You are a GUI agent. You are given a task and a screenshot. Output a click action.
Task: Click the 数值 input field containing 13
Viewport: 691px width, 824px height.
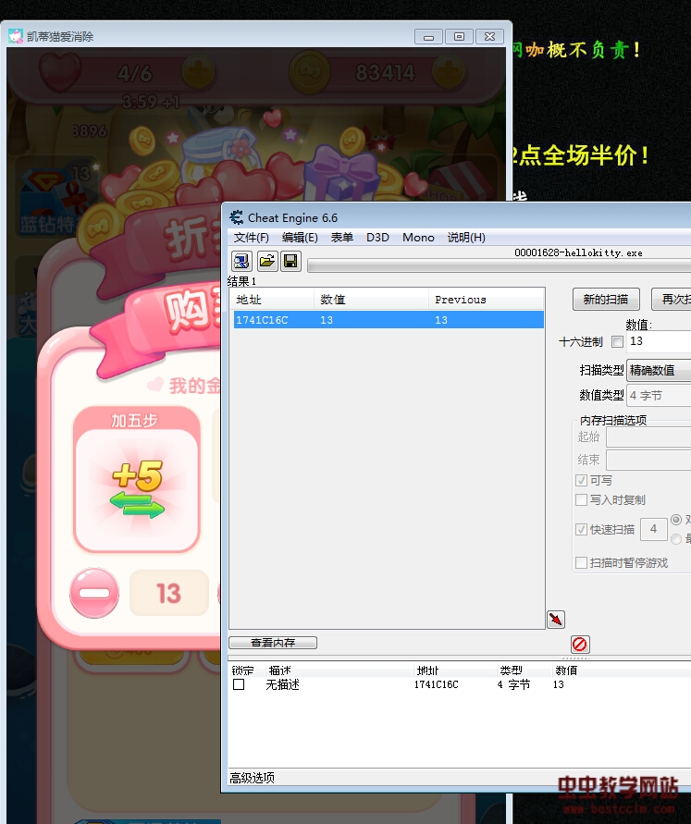point(659,341)
